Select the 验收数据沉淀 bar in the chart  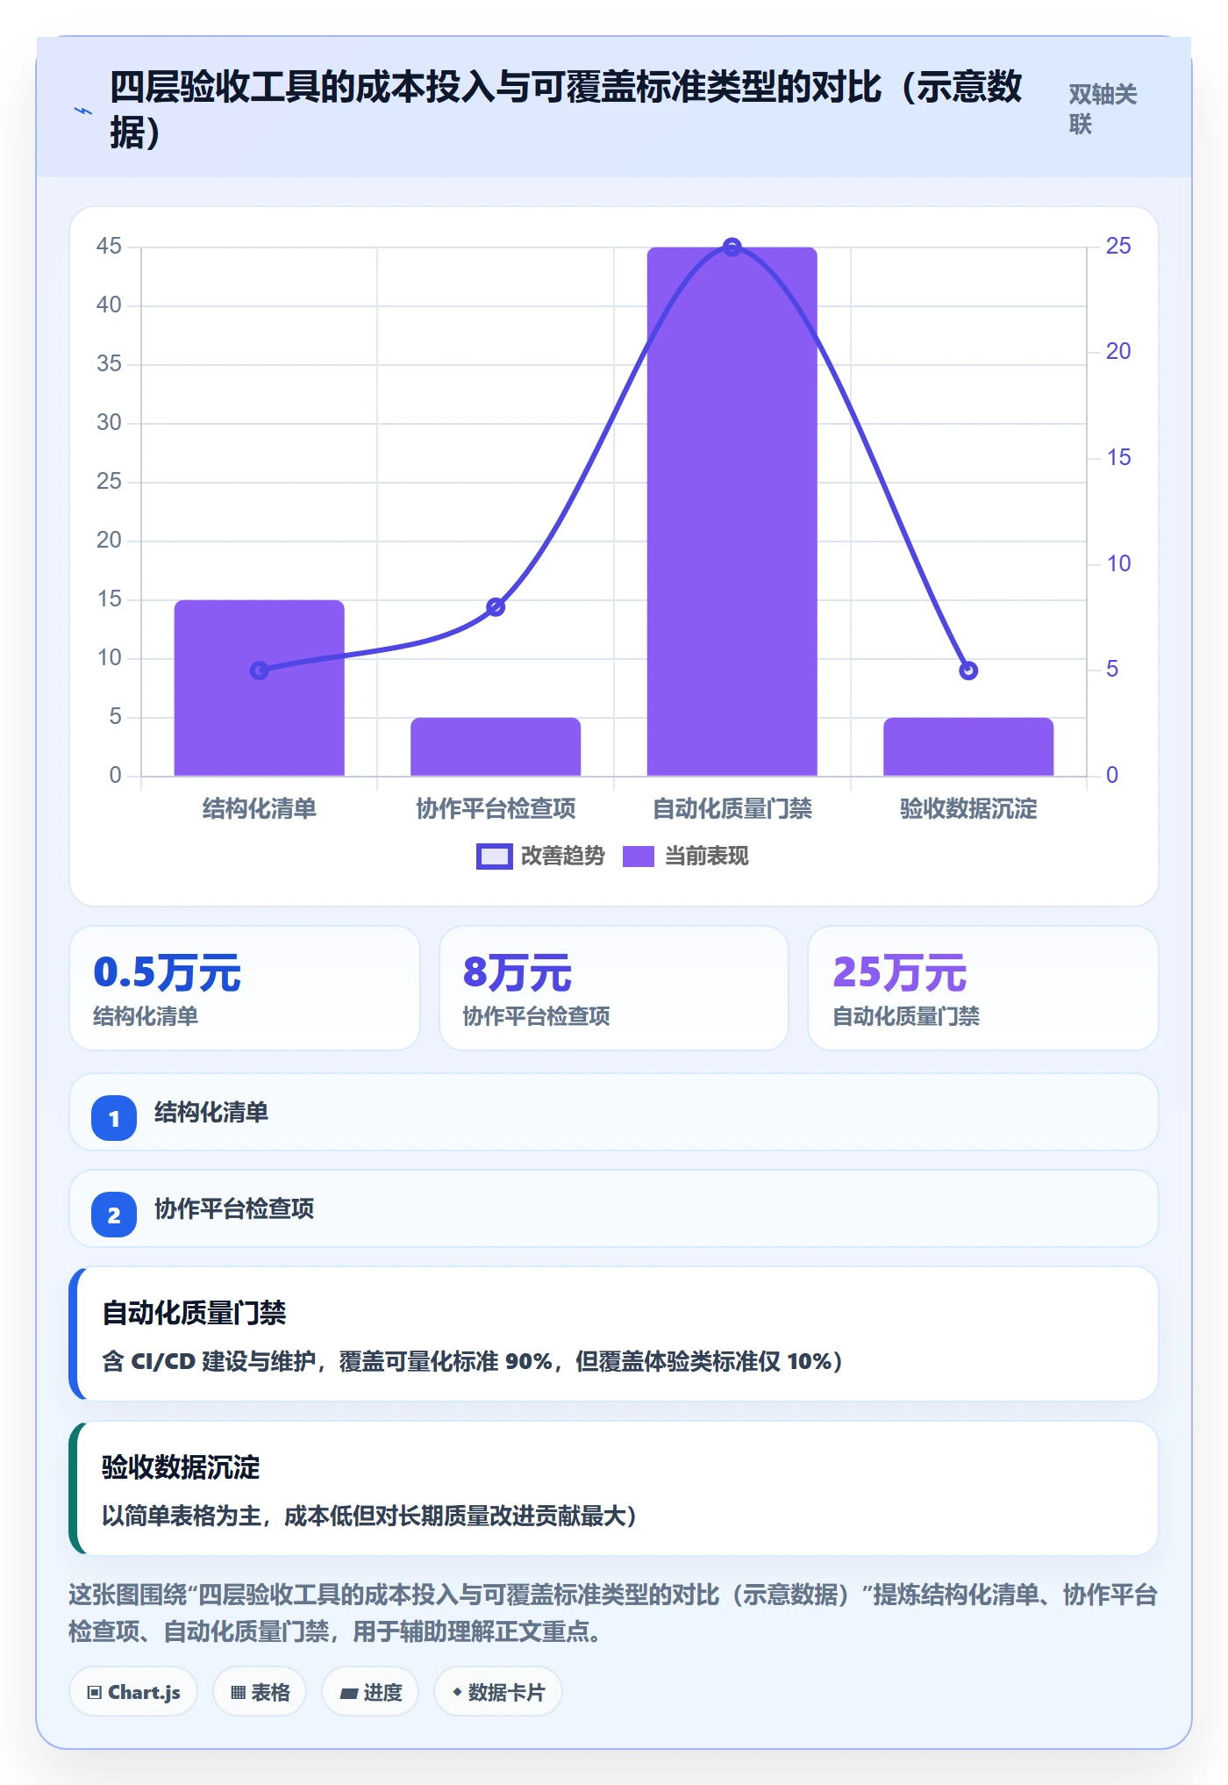(x=968, y=747)
